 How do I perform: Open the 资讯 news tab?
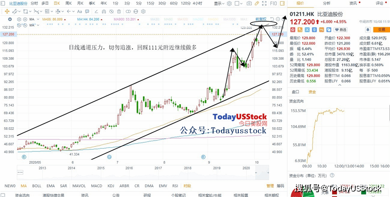[x=353, y=3]
